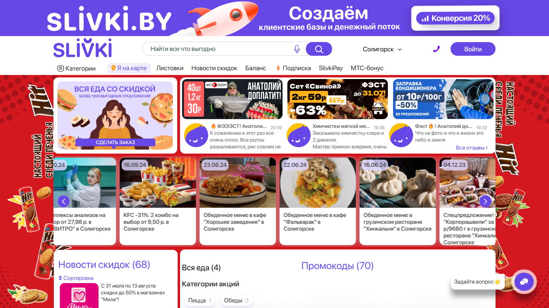This screenshot has width=549, height=308.
Task: Filter by Пицца category chip
Action: (x=200, y=300)
